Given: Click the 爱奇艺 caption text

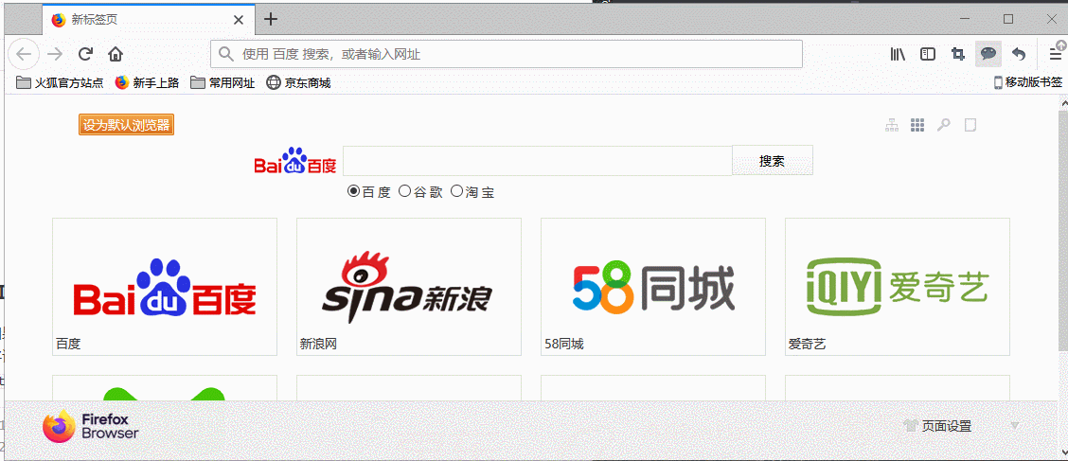Looking at the screenshot, I should (x=807, y=345).
